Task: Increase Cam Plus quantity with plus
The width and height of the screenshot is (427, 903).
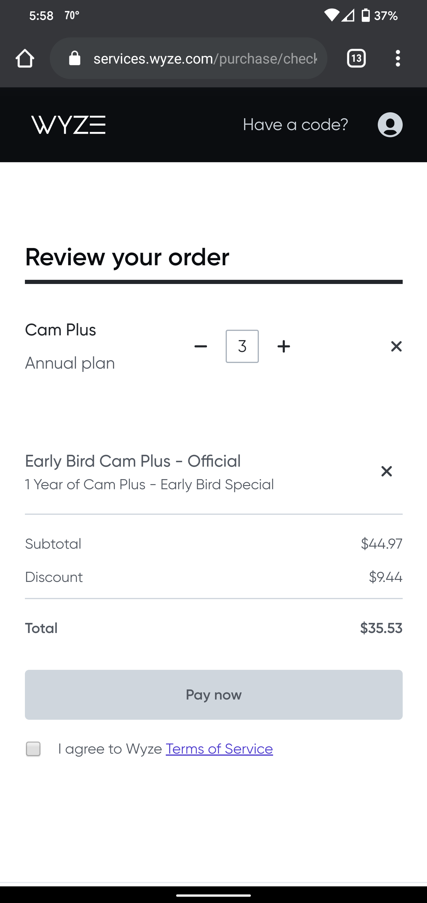Action: coord(283,347)
